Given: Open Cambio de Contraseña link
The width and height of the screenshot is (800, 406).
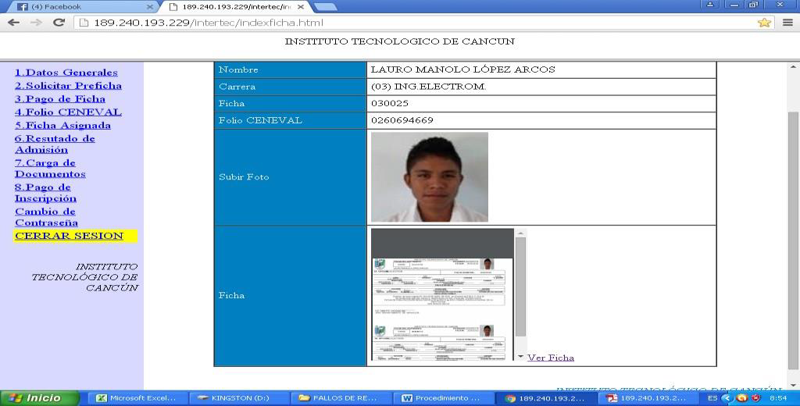Looking at the screenshot, I should 46,217.
